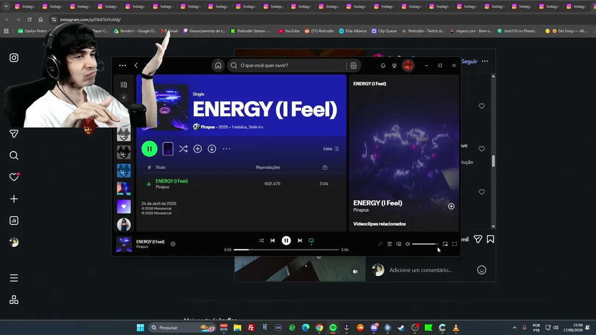Viewport: 596px width, 335px height.
Task: Open ENERGY (I Feel) title in now playing panel
Action: click(378, 203)
